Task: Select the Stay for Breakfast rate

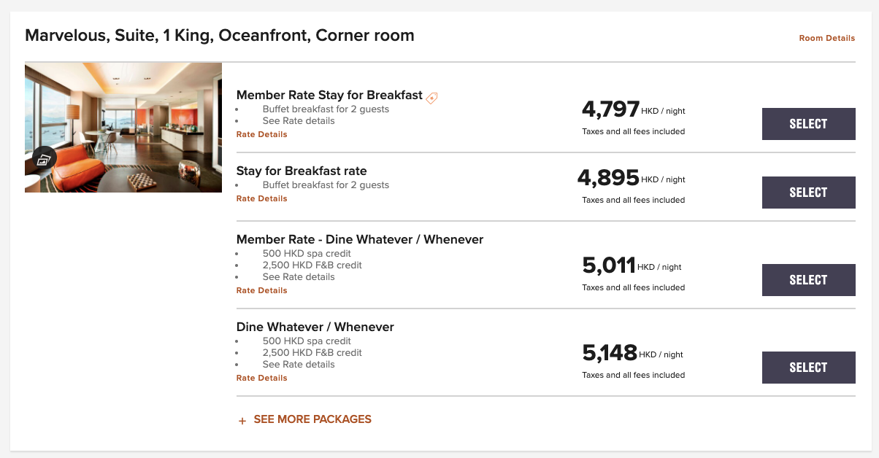Action: tap(808, 193)
